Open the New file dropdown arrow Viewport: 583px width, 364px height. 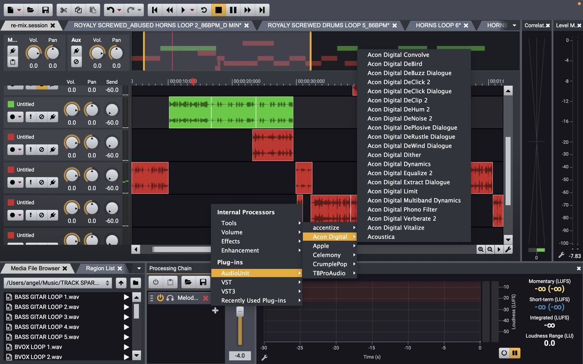coord(18,10)
